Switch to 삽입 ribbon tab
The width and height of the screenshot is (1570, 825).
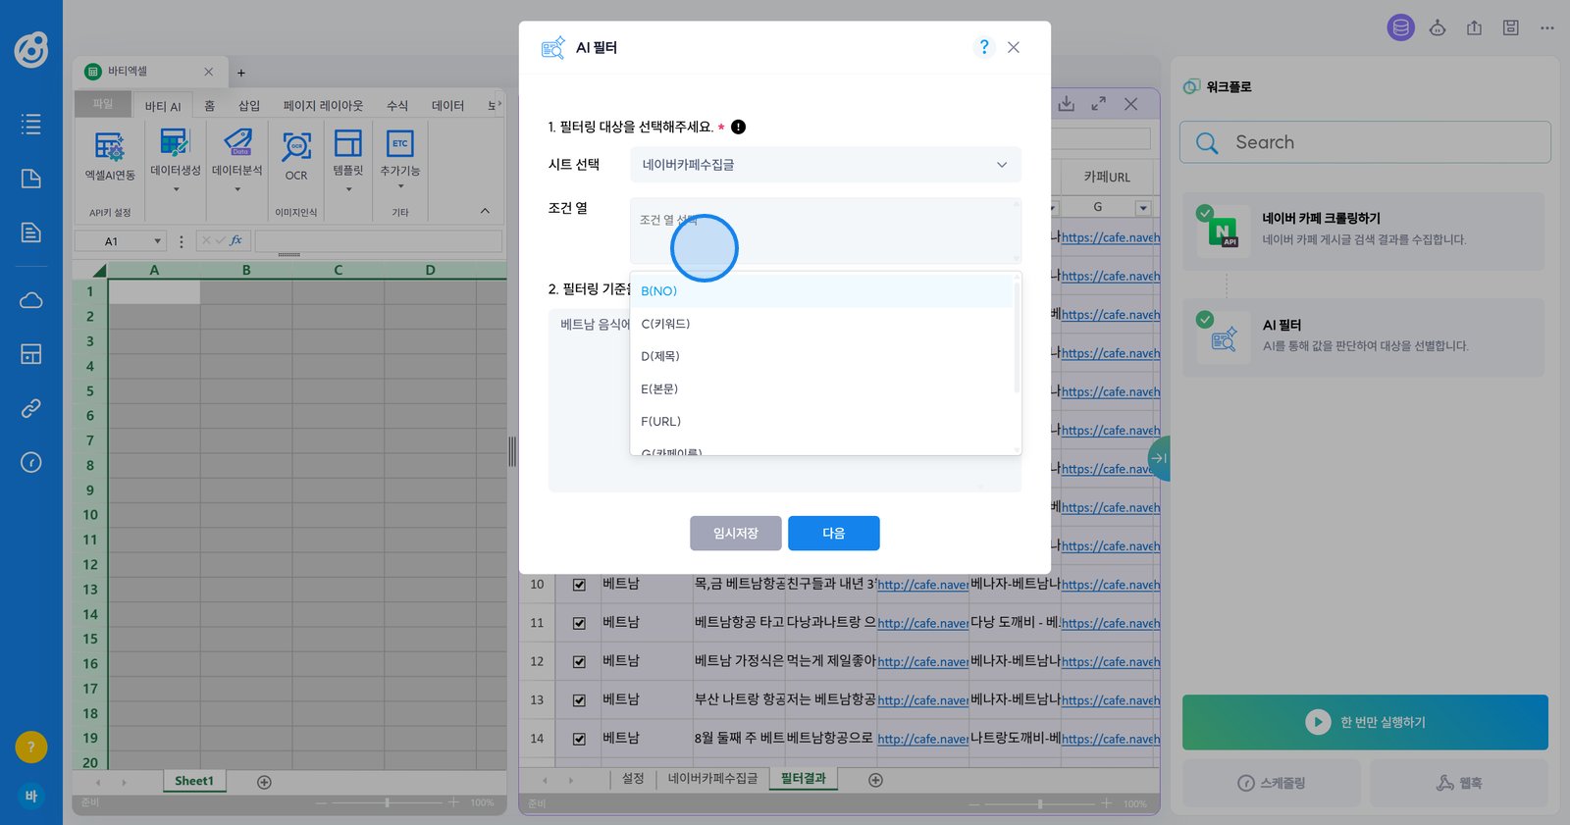pos(249,106)
